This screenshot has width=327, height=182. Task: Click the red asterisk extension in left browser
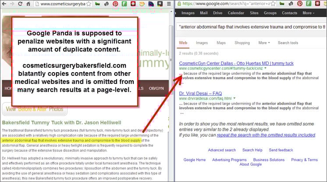[x=133, y=4]
